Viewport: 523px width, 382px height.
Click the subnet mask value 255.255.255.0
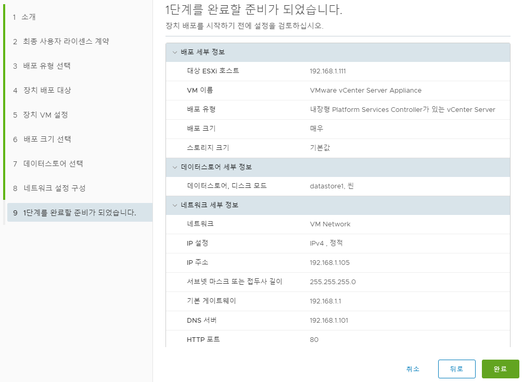(x=333, y=282)
